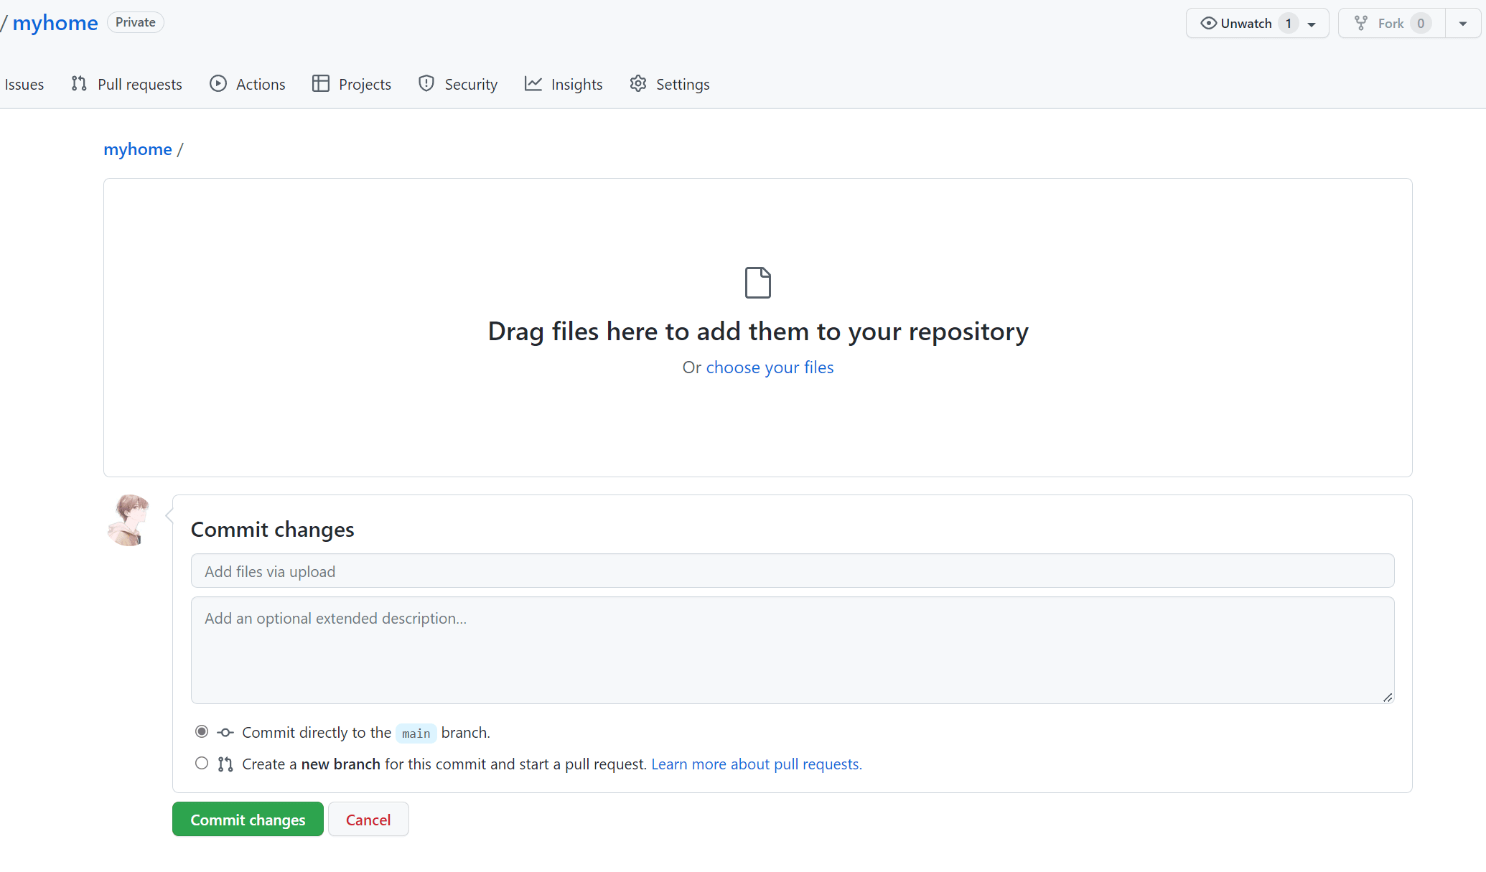1486x872 pixels.
Task: Open the Issues tab
Action: click(x=24, y=84)
